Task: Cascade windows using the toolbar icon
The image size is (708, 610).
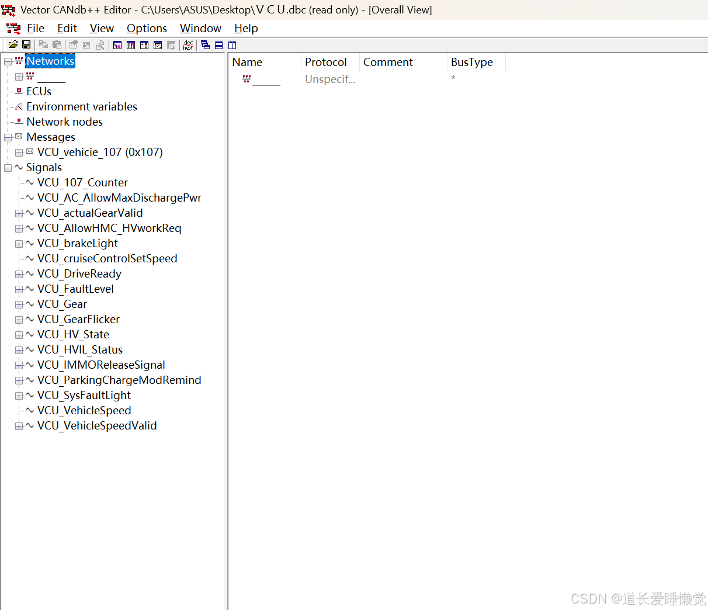Action: tap(205, 45)
